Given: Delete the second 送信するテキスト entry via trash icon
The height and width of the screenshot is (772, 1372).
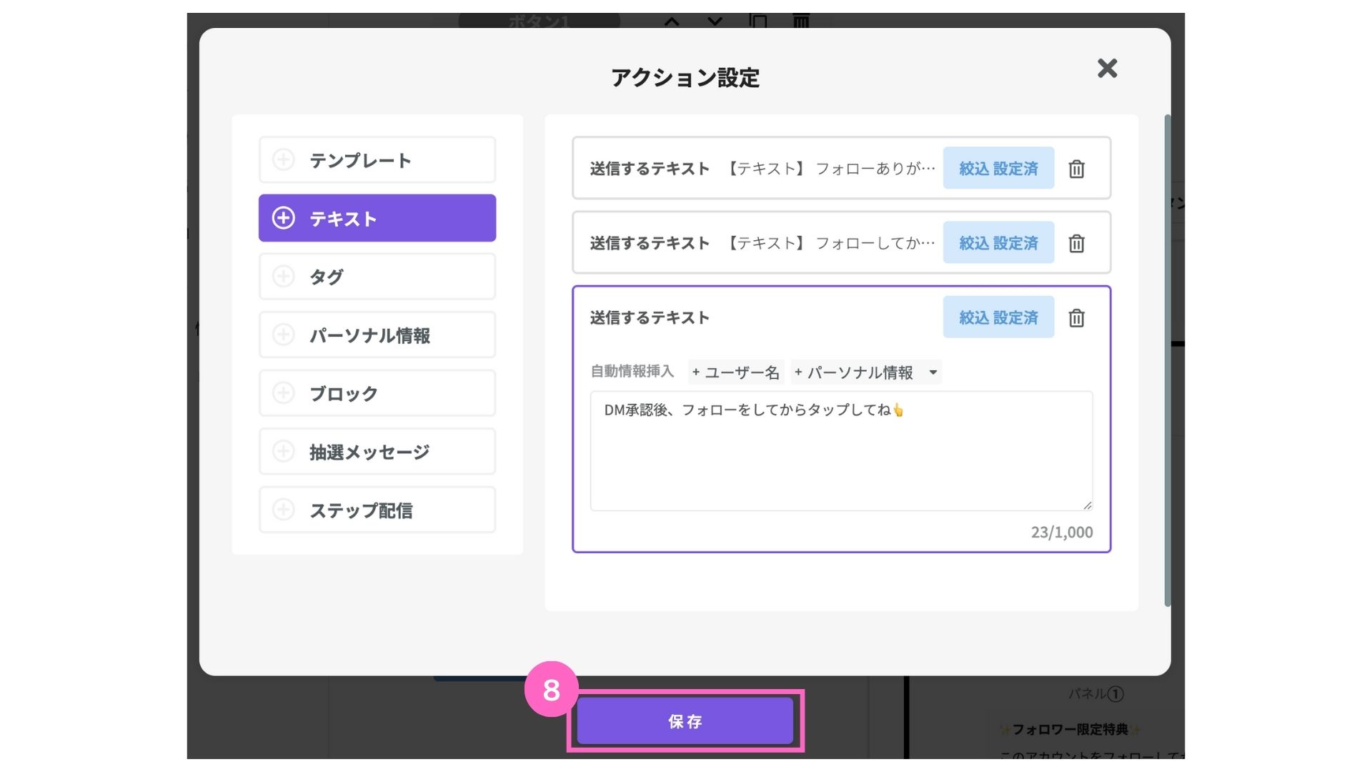Looking at the screenshot, I should 1076,243.
